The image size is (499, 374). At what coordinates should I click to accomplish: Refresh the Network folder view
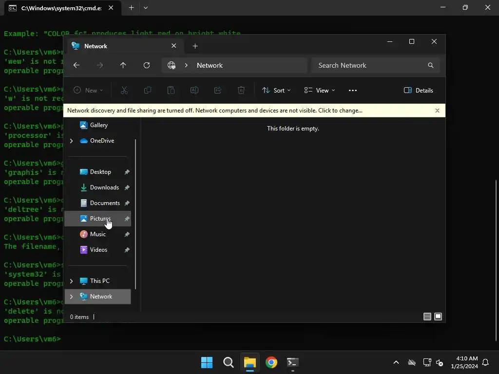point(147,65)
